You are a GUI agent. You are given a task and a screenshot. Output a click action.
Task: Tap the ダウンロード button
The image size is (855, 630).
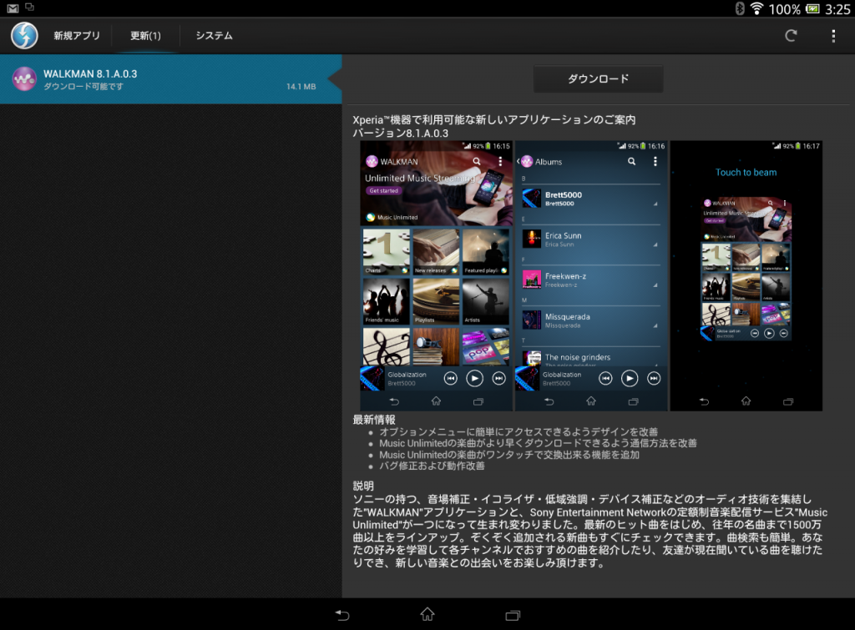pos(598,79)
